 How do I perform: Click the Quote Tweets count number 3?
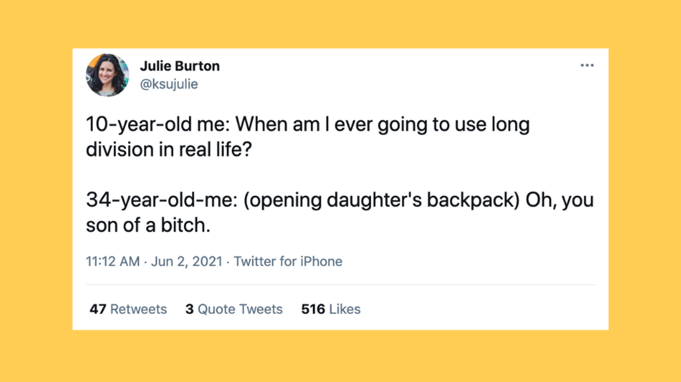[x=189, y=309]
